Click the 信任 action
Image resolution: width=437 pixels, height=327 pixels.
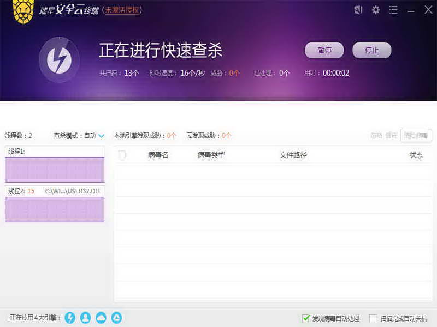pos(391,136)
